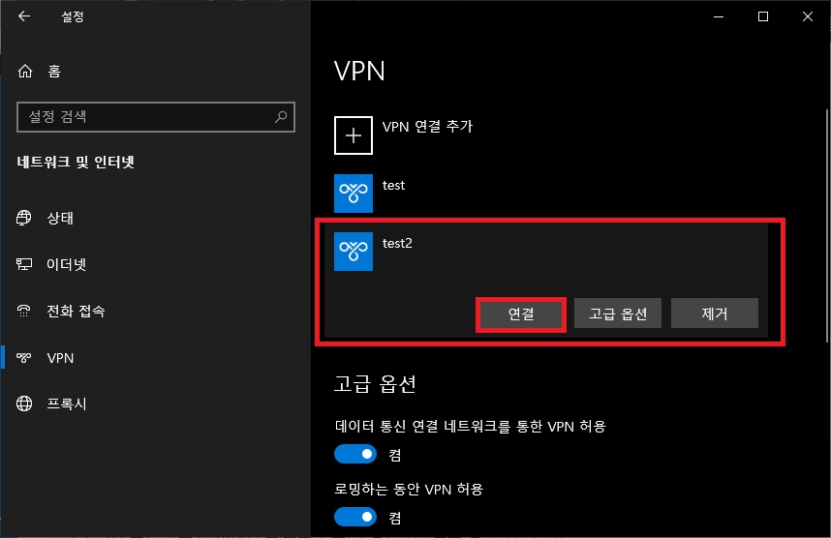
Task: Connect test2 with the 연결 button
Action: pyautogui.click(x=521, y=314)
